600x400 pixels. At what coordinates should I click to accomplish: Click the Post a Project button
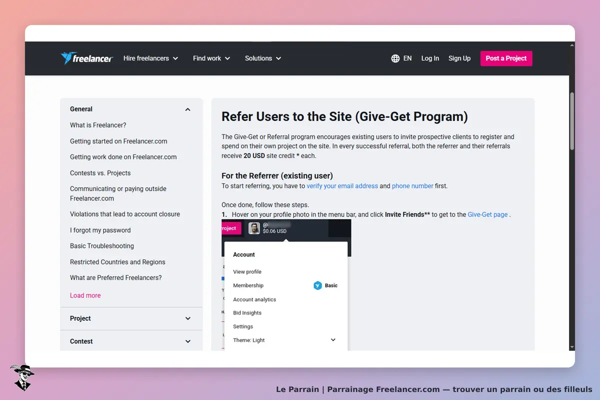(x=506, y=58)
